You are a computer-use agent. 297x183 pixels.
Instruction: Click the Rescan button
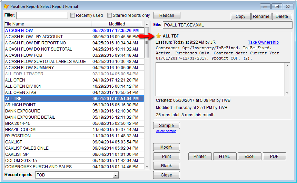tap(167, 15)
